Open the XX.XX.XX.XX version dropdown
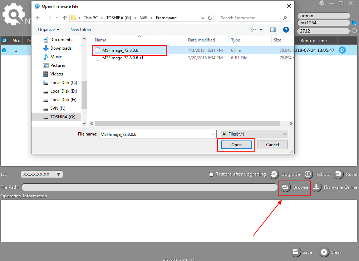This screenshot has height=261, width=359. pos(42,174)
